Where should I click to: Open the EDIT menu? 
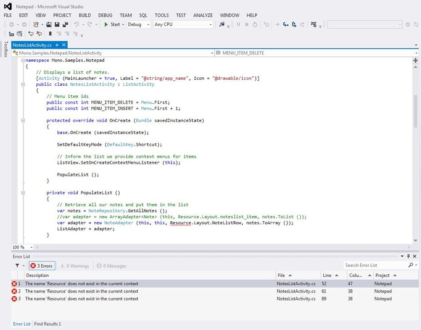point(24,15)
